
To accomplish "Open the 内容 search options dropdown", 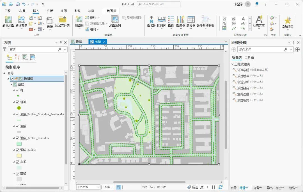I will click(65, 49).
